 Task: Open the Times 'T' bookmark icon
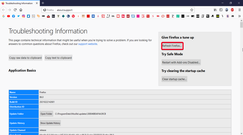click(x=58, y=16)
